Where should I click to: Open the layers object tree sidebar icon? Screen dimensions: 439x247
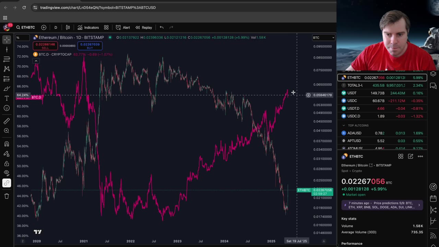[x=433, y=74]
